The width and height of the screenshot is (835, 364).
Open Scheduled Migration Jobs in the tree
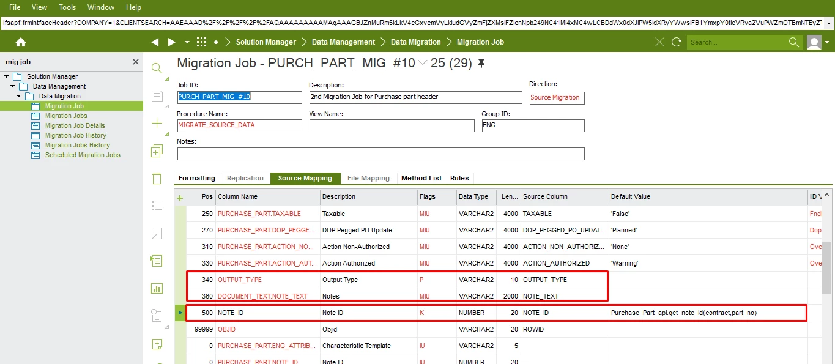(83, 155)
